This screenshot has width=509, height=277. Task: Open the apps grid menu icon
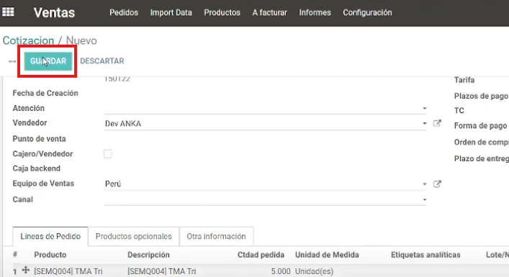point(8,12)
